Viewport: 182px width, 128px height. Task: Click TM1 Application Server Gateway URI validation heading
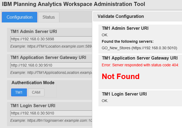tap(140, 58)
